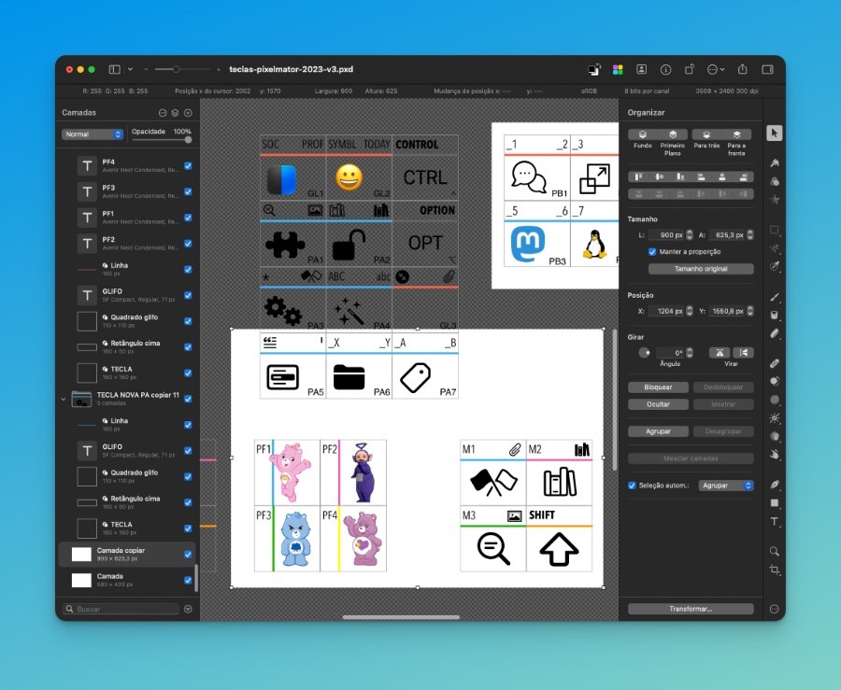Open the Agrupar selection mode dropdown
The height and width of the screenshot is (690, 841).
726,485
